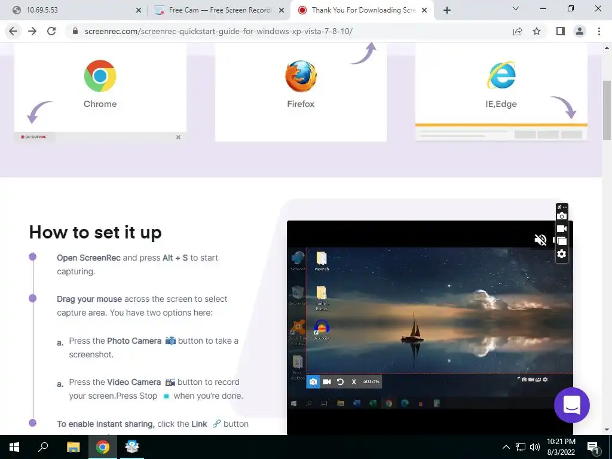
Task: Open ScreenRec settings gear in floating toolbar
Action: (562, 254)
